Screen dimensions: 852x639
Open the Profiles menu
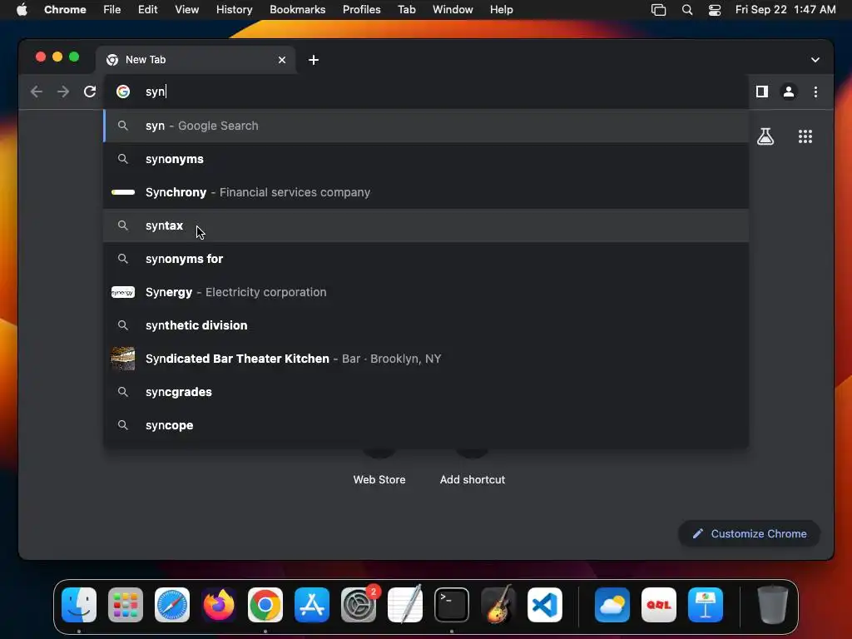361,10
